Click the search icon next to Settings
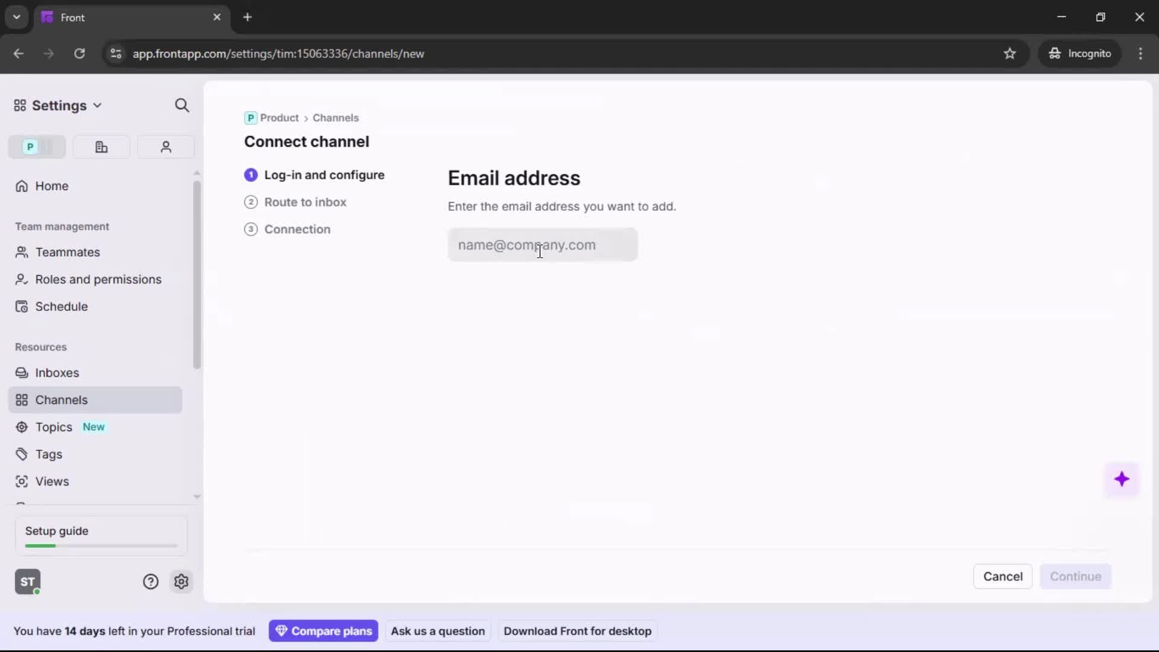Image resolution: width=1159 pixels, height=652 pixels. [182, 105]
